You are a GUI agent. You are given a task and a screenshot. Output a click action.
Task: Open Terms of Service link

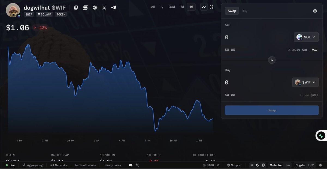(x=85, y=165)
